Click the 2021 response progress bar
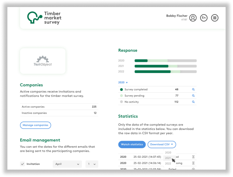Viewport: 233px width, 177px height. pyautogui.click(x=166, y=66)
